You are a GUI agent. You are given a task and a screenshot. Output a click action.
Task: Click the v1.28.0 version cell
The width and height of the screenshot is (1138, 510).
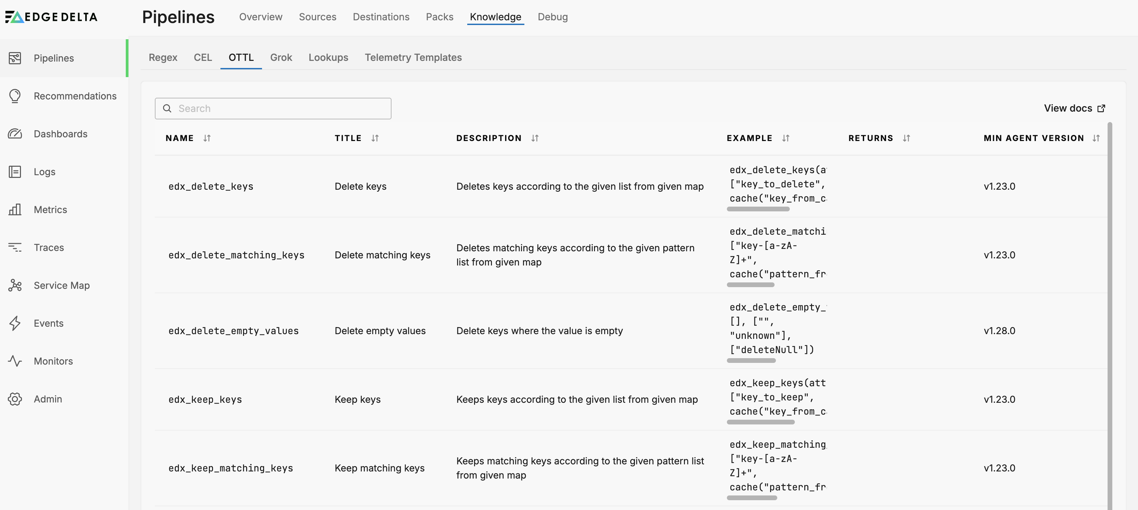pos(999,331)
